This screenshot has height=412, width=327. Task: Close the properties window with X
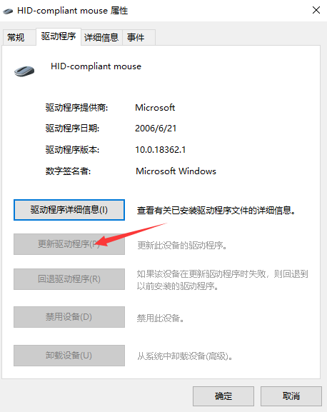[x=316, y=10]
